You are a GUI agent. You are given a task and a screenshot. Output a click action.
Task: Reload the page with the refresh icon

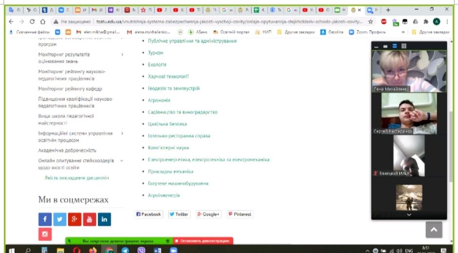tap(32, 21)
